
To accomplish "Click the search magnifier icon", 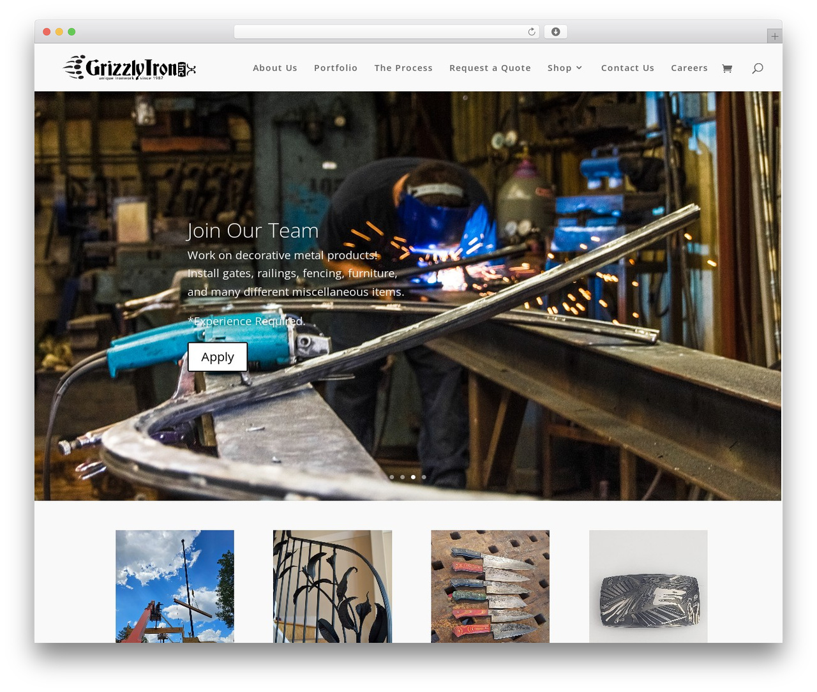I will (758, 68).
